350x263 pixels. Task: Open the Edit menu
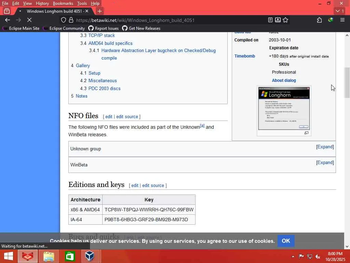point(16,3)
